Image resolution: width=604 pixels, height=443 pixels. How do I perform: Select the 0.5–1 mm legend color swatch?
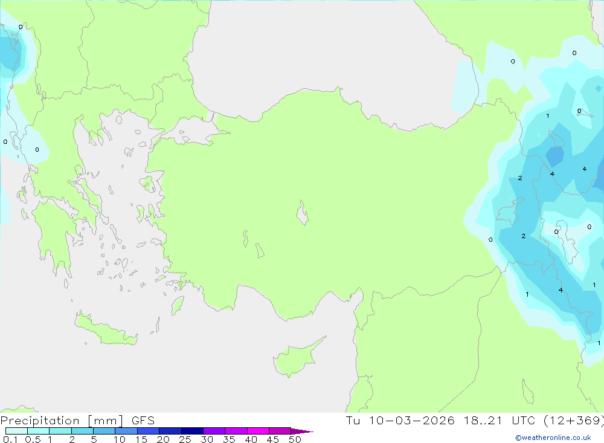(x=39, y=431)
